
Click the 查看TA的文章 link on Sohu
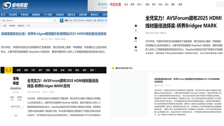16,106
